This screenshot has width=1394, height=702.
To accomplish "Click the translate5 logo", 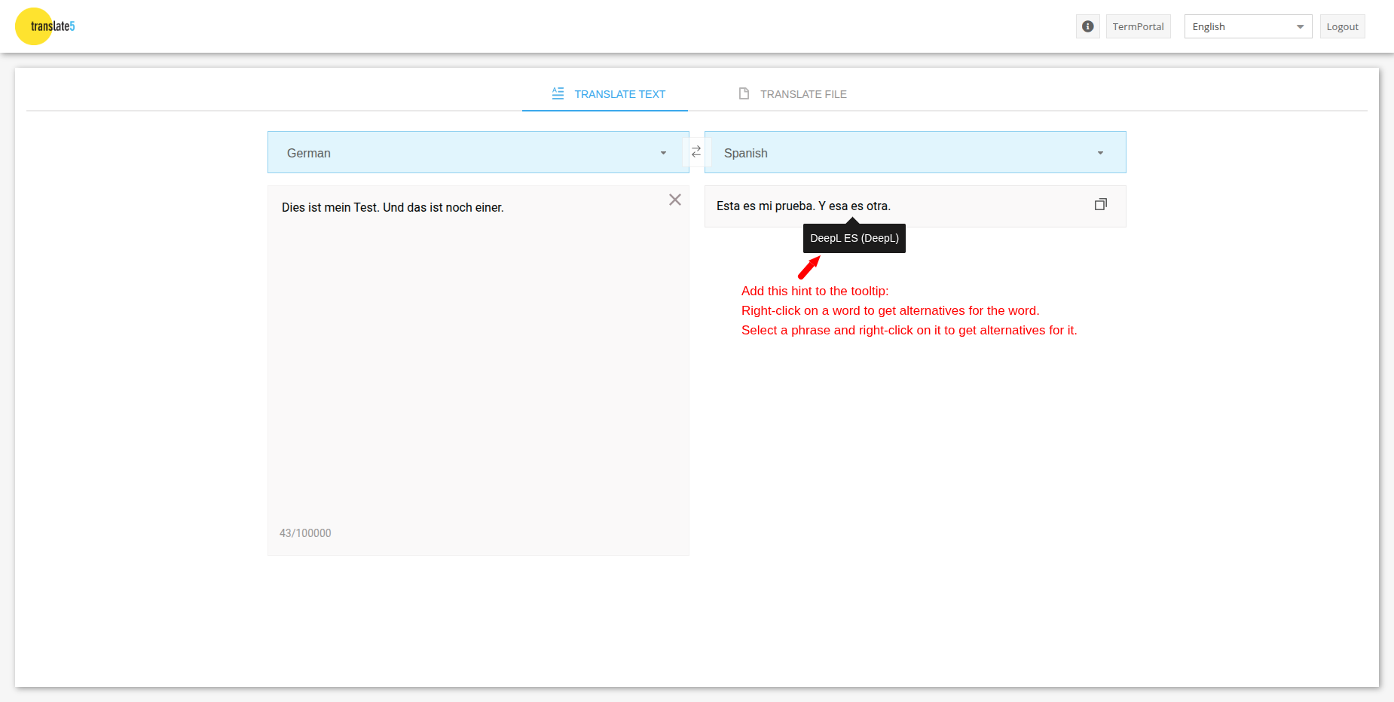I will pos(45,26).
